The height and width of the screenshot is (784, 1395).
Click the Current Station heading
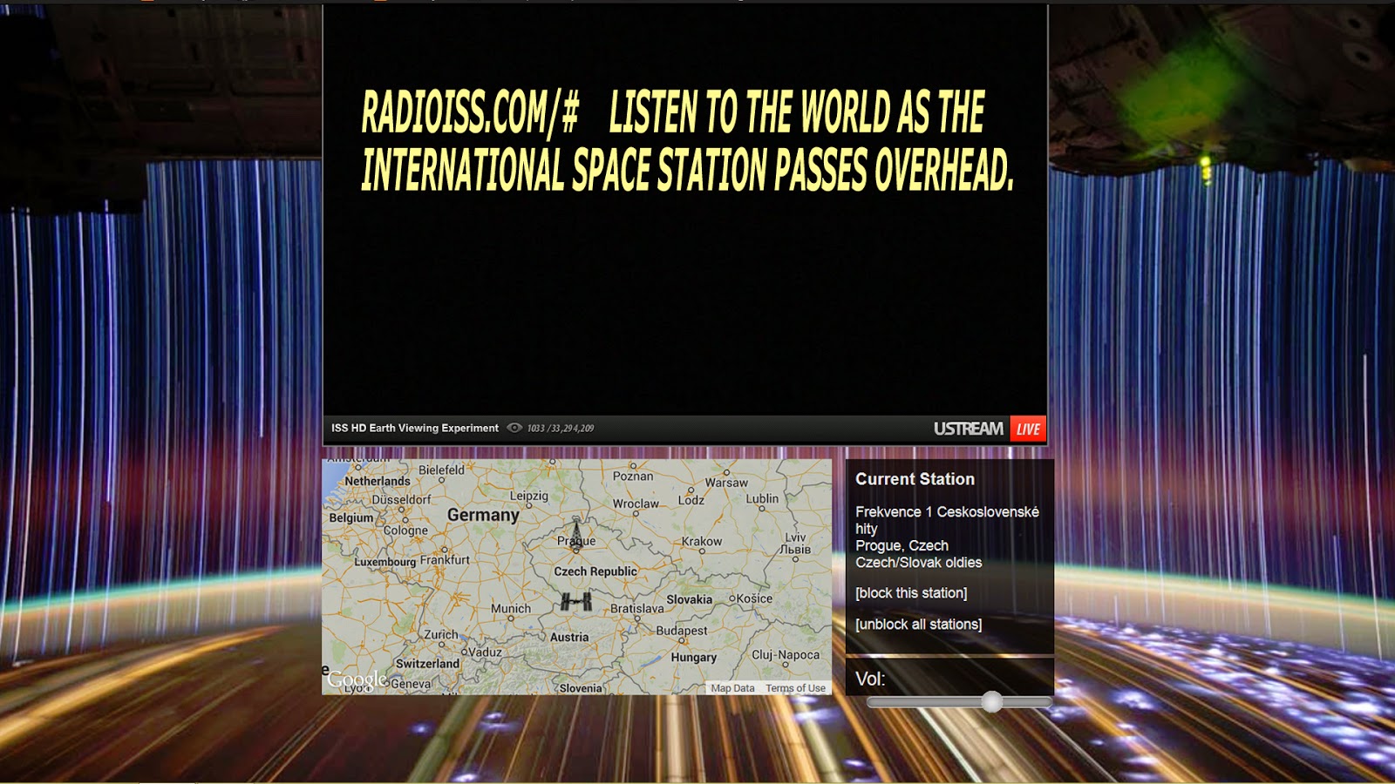click(x=915, y=479)
